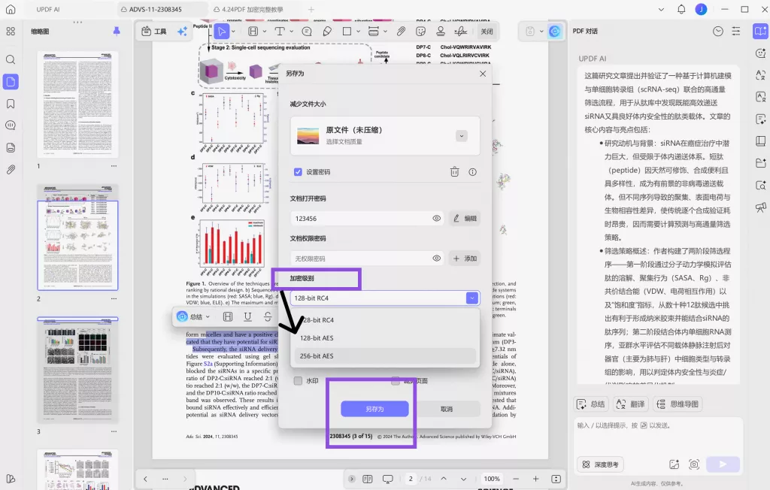Zoom in with the plus button
Viewport: 770px width, 490px height.
(535, 479)
